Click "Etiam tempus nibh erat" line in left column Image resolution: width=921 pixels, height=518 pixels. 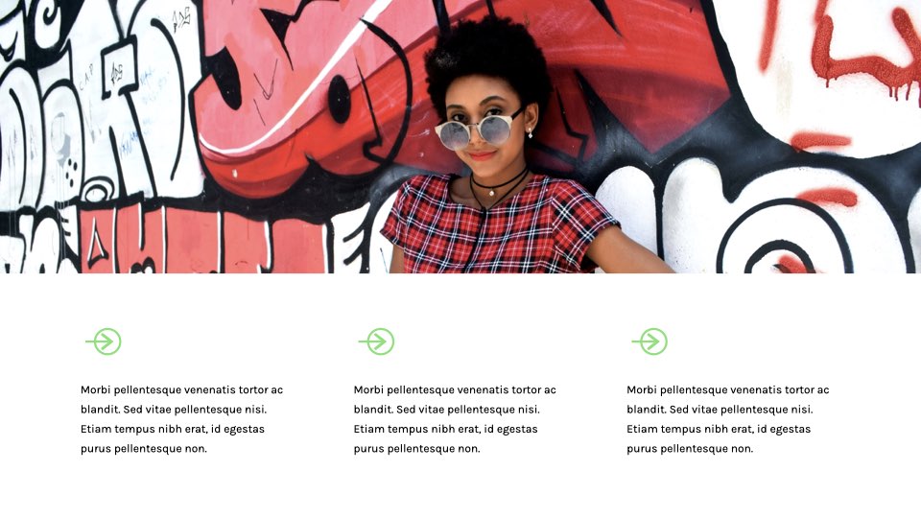(x=173, y=430)
